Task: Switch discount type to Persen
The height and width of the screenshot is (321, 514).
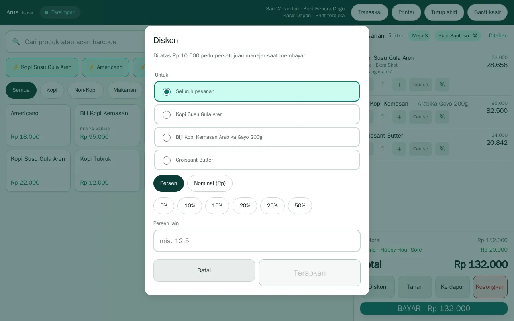Action: (x=169, y=183)
